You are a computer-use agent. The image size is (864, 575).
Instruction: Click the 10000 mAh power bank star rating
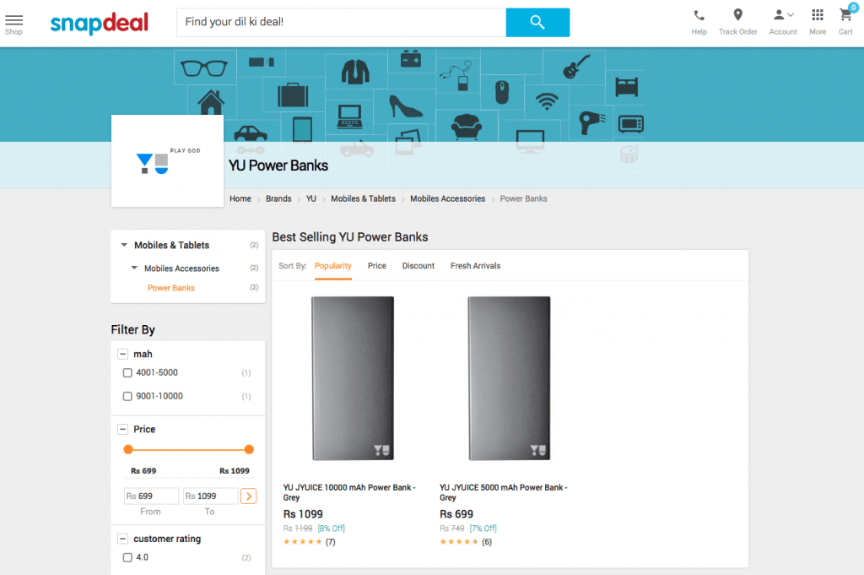click(303, 542)
